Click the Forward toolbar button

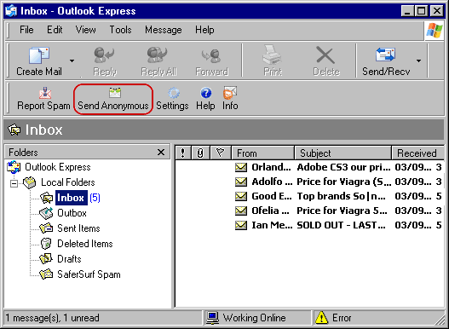tap(211, 61)
